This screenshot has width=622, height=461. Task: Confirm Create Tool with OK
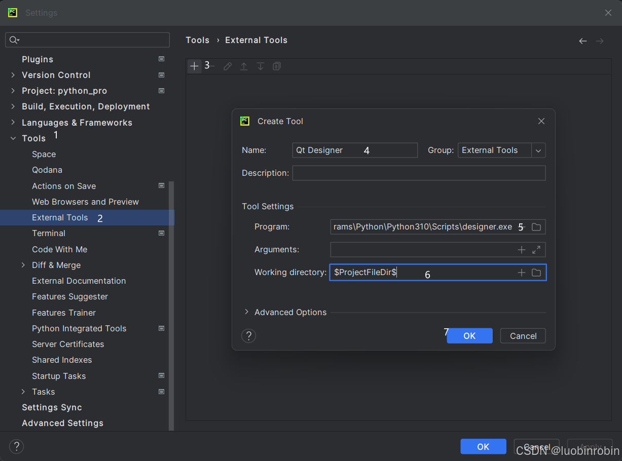coord(469,336)
